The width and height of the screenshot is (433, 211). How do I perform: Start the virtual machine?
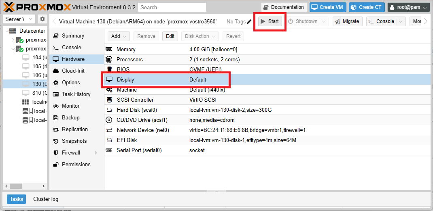point(270,21)
